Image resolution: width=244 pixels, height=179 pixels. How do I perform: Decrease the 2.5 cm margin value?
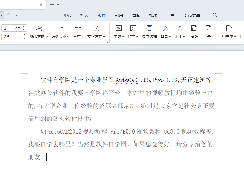24,38
